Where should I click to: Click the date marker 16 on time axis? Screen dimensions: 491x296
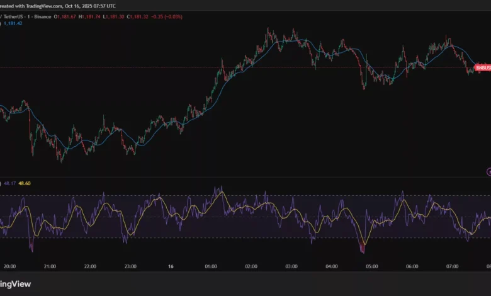(x=171, y=266)
